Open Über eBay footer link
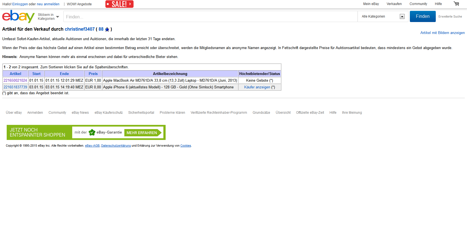Image resolution: width=467 pixels, height=252 pixels. [x=14, y=113]
